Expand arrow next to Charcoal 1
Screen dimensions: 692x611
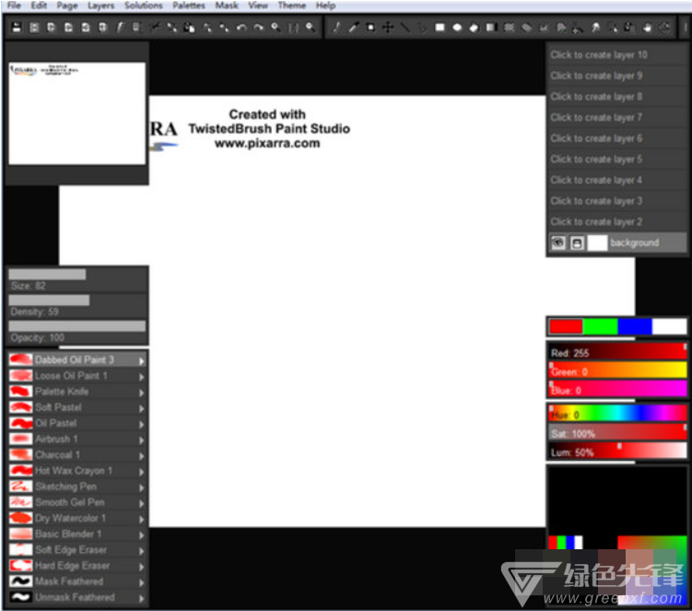coord(142,456)
